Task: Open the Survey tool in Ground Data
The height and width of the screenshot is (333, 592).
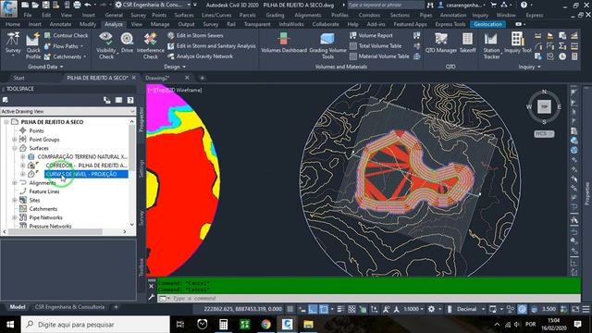Action: coord(13,43)
